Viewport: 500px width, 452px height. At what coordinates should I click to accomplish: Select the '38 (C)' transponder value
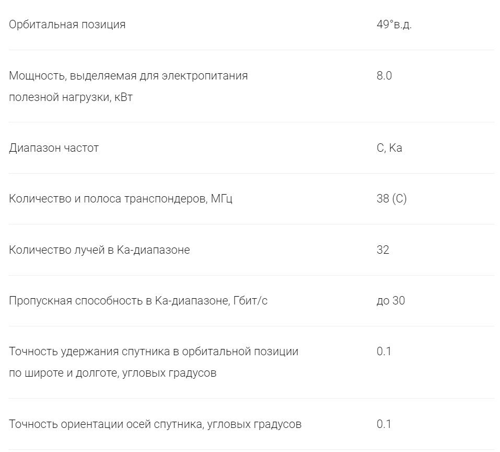(x=391, y=199)
